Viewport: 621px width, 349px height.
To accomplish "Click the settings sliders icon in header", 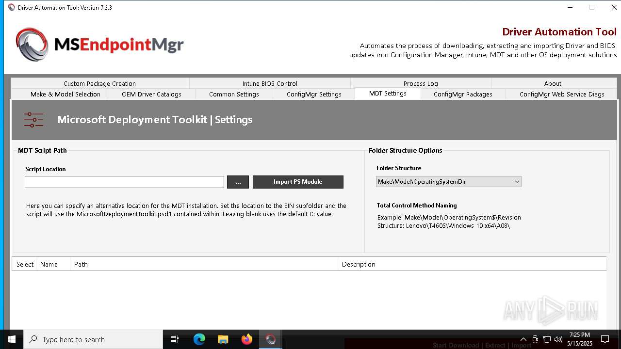I will pos(33,120).
